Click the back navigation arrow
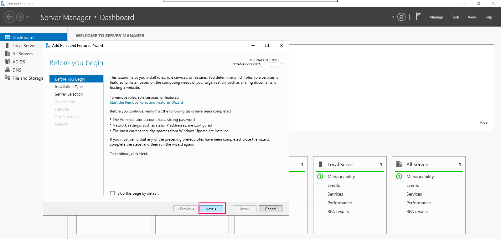The image size is (501, 239). [x=9, y=17]
